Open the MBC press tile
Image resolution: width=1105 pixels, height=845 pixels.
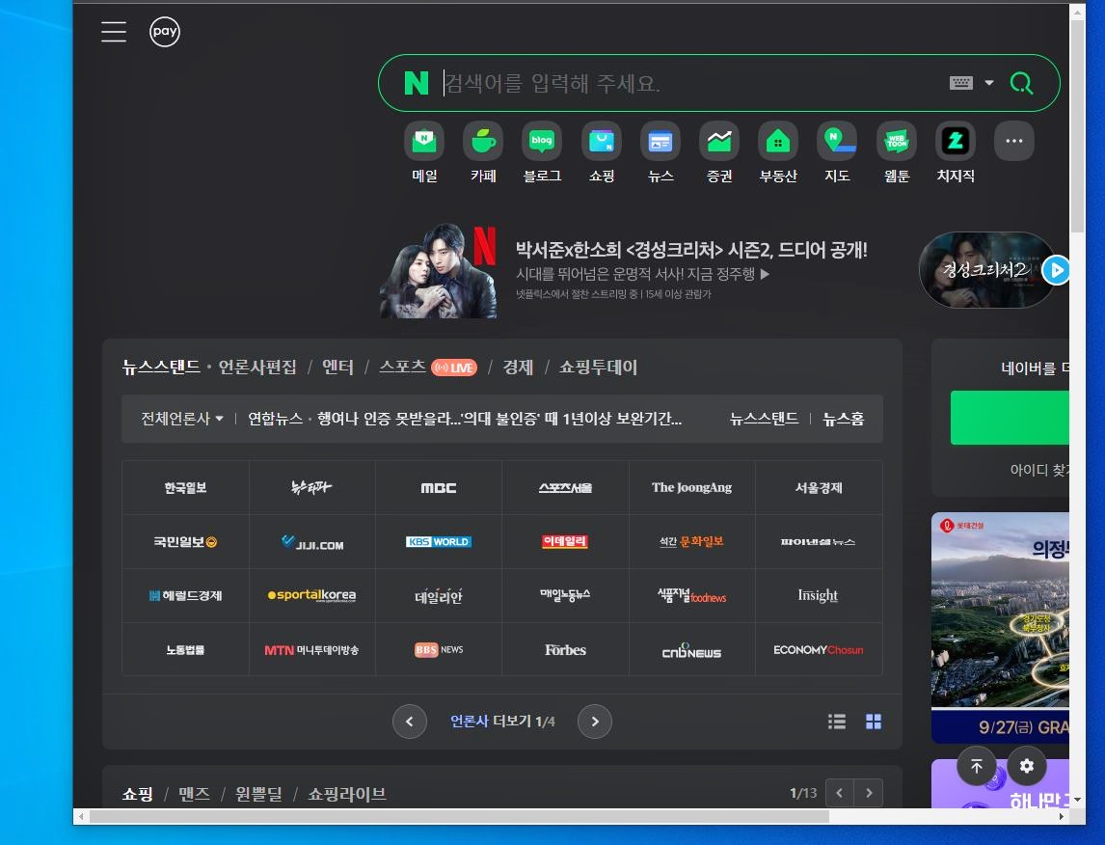click(439, 488)
